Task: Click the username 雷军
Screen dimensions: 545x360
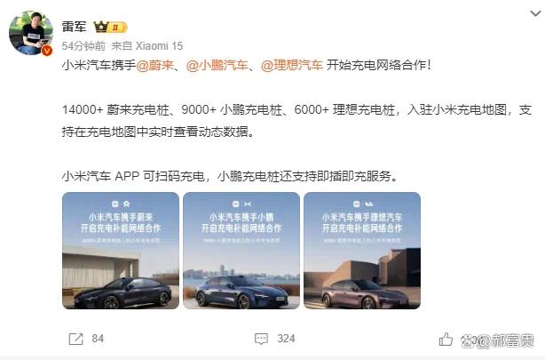Action: (74, 27)
